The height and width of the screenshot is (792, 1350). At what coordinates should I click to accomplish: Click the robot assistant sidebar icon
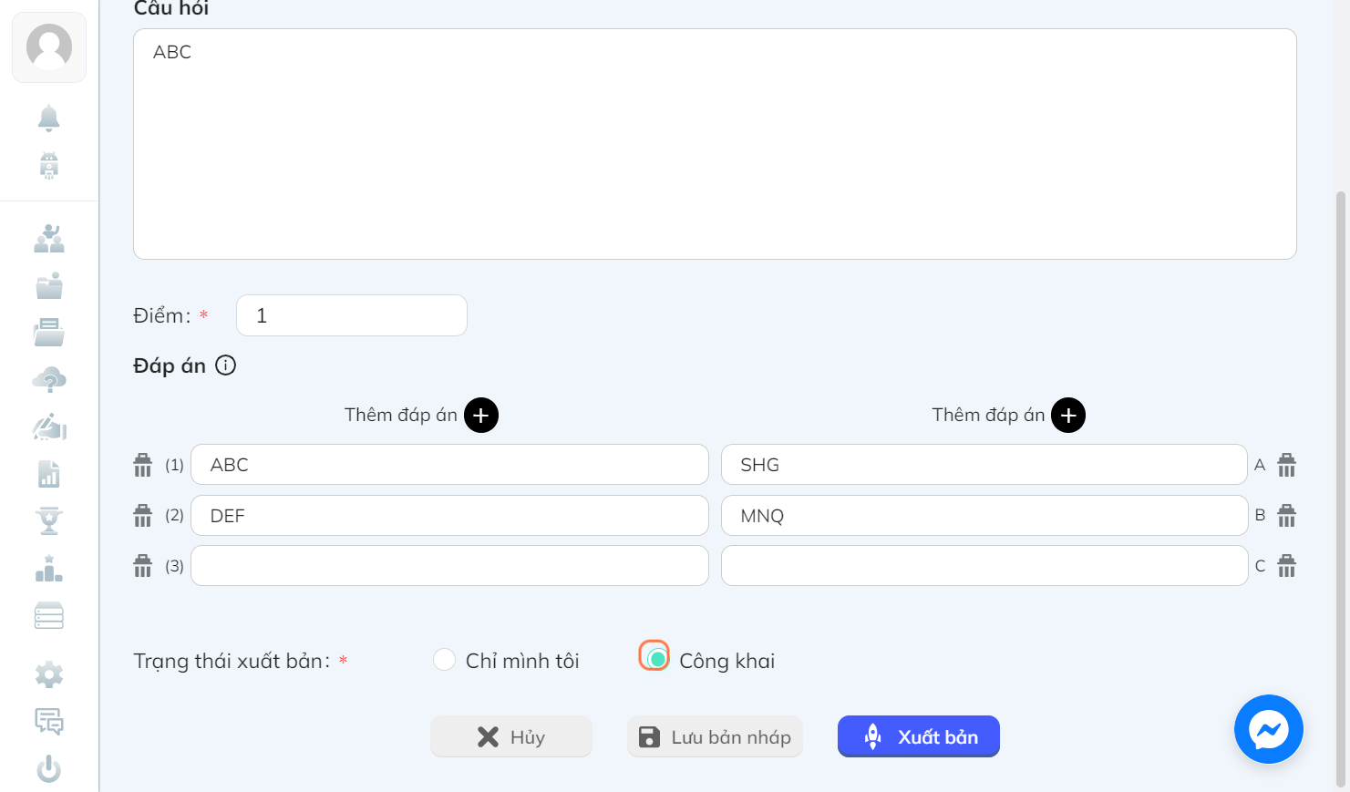click(49, 166)
